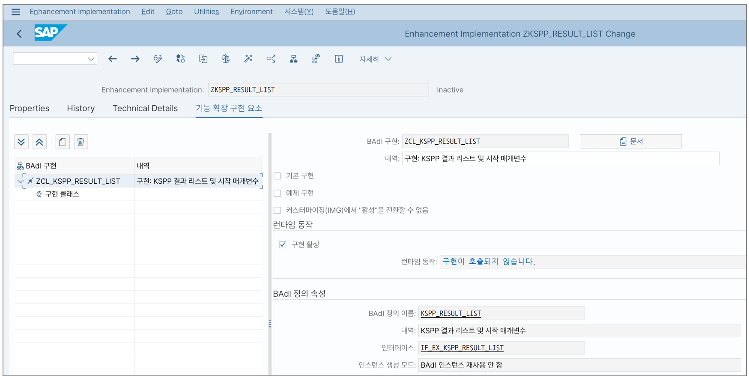
Task: Switch to the History tab
Action: pos(81,108)
